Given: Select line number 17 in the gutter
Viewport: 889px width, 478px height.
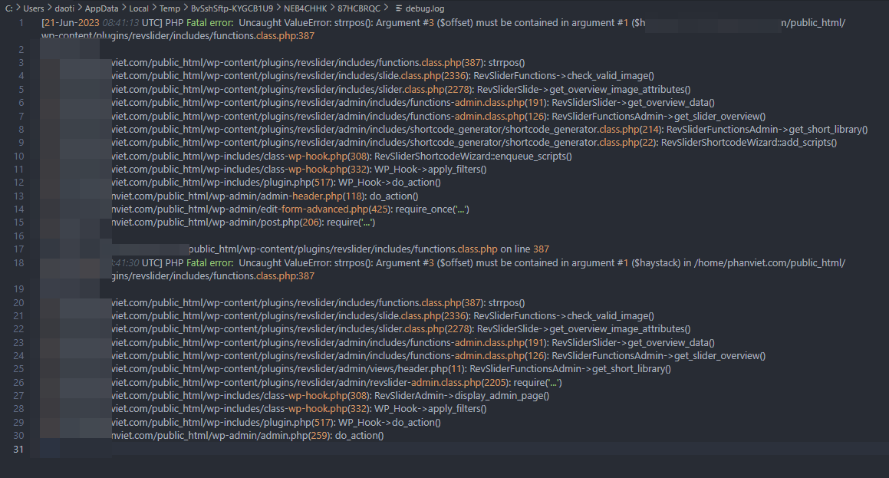Looking at the screenshot, I should point(20,249).
